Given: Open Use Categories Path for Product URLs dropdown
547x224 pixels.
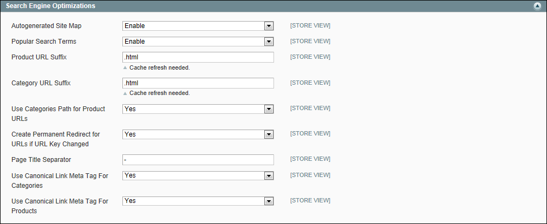Looking at the screenshot, I should [198, 109].
